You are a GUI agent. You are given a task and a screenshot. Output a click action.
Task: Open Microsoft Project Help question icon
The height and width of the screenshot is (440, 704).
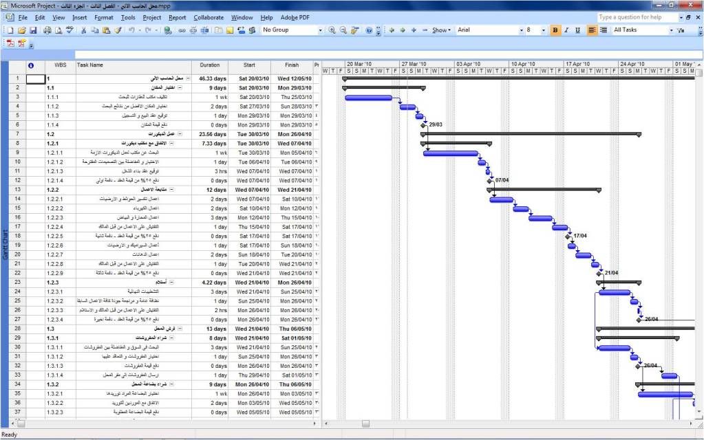click(x=369, y=30)
